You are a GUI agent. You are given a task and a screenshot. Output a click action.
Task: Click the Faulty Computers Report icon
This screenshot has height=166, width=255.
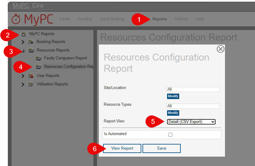tap(39, 58)
